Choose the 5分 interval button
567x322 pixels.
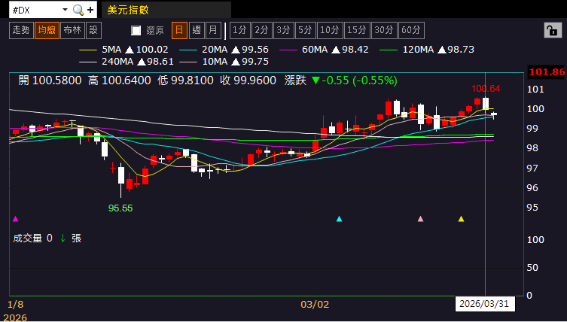(x=305, y=30)
